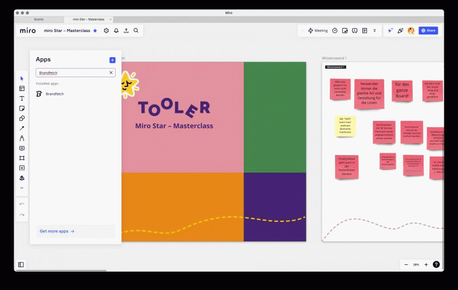Screen dimensions: 458x290
Task: Click the board title miro Star – Masterclass
Action: click(x=67, y=31)
